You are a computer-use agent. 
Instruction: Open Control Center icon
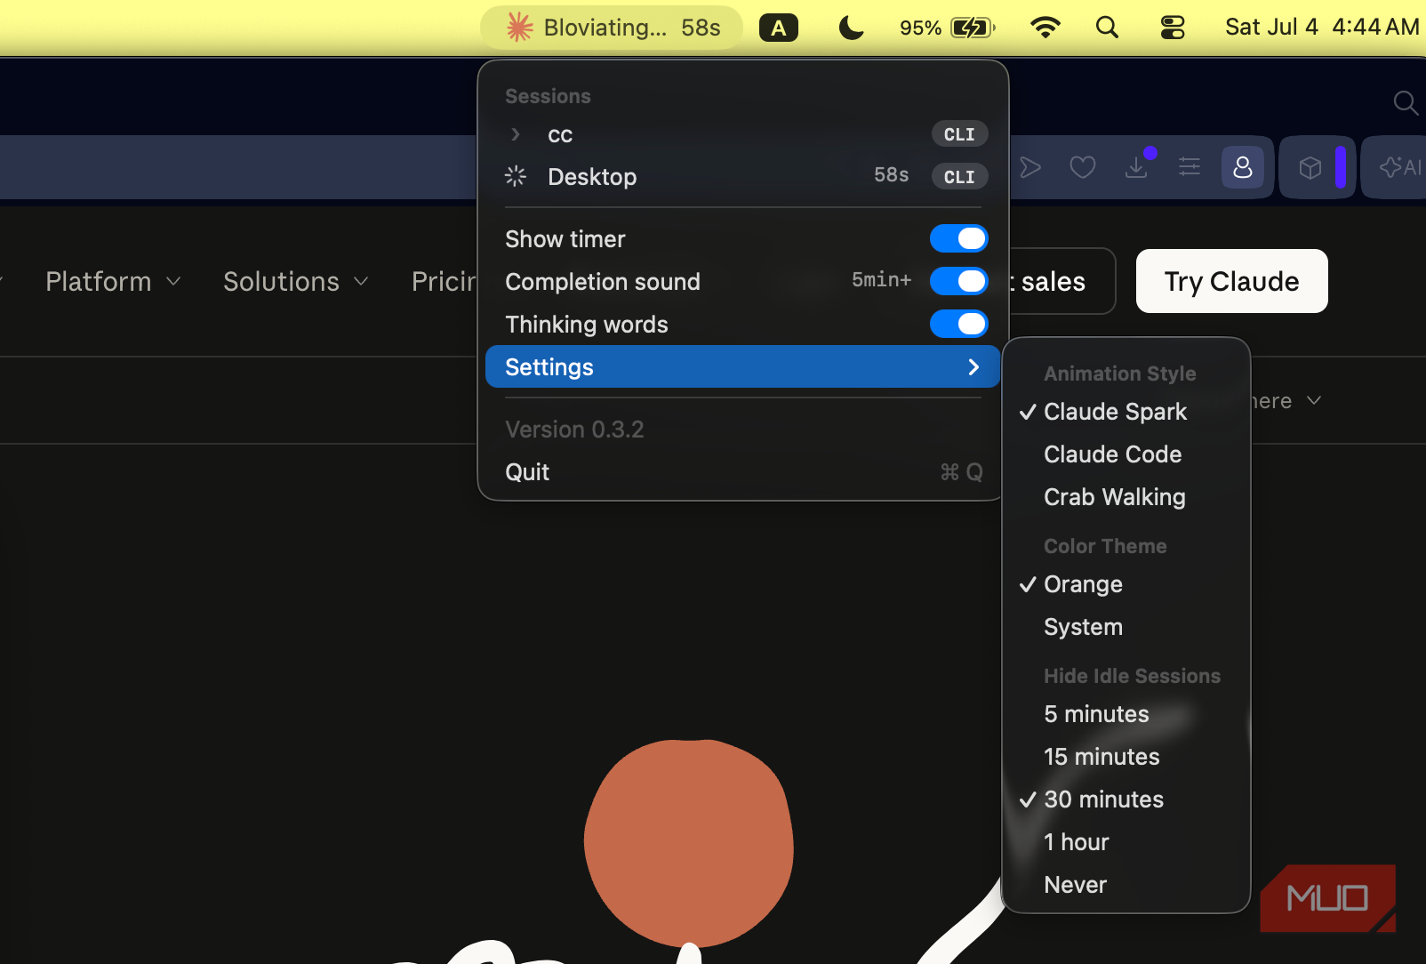(1173, 28)
